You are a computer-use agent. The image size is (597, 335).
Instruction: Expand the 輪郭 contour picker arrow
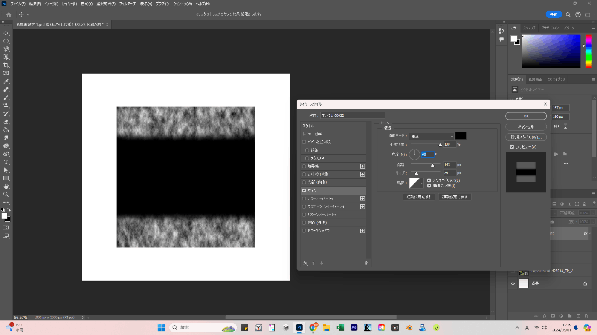[422, 183]
